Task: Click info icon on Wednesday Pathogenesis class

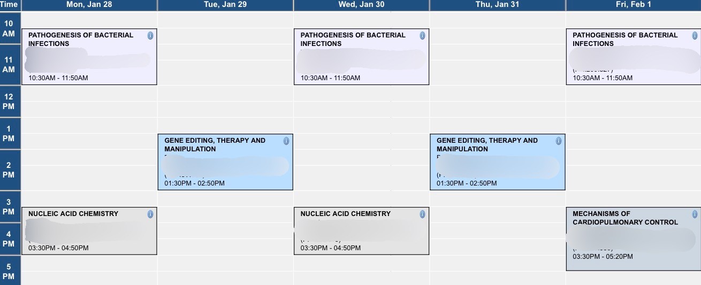Action: pyautogui.click(x=423, y=35)
